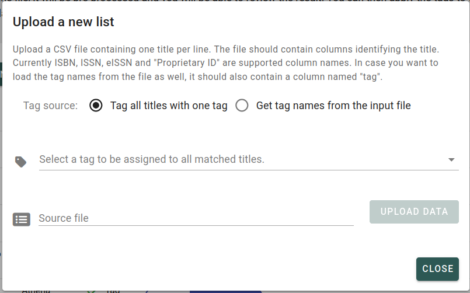Click the "Upload a new list" dialog title
The height and width of the screenshot is (293, 470).
(64, 23)
